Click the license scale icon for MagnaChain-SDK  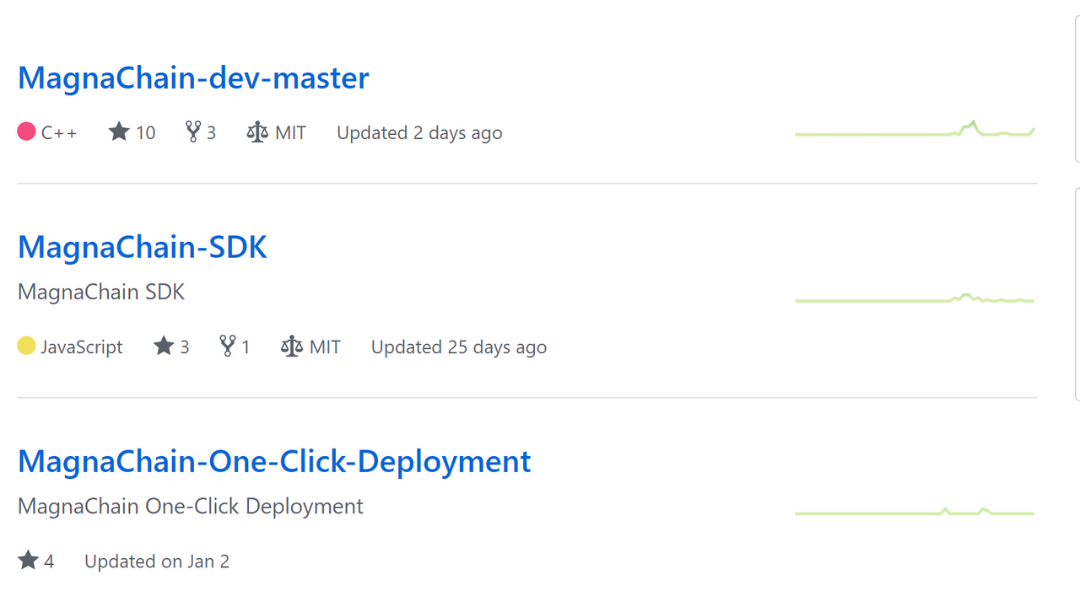291,347
